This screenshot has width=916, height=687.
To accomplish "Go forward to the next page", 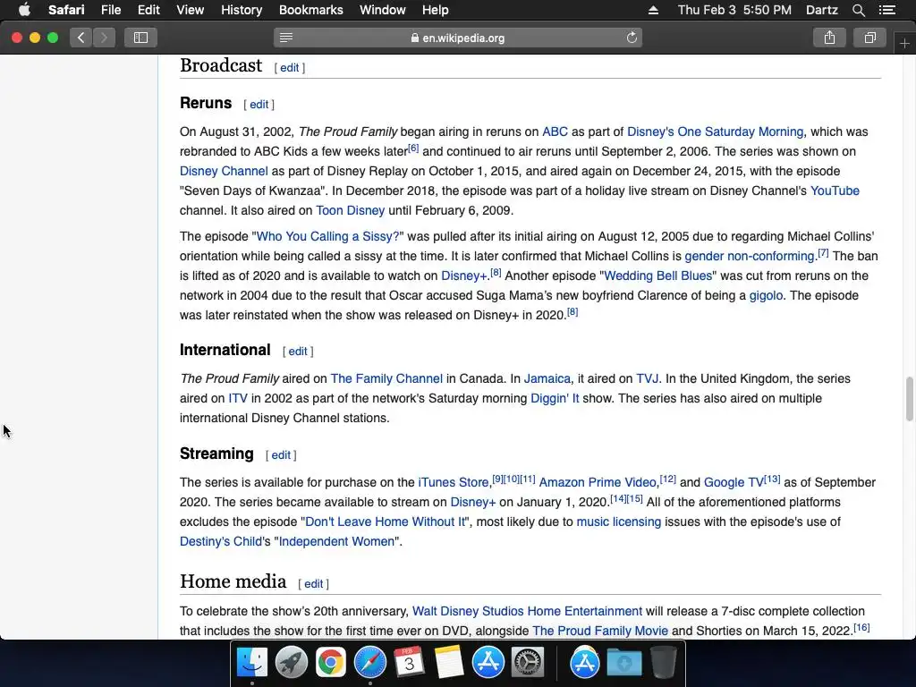I will pyautogui.click(x=104, y=38).
